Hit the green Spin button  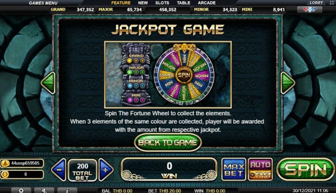click(x=305, y=169)
